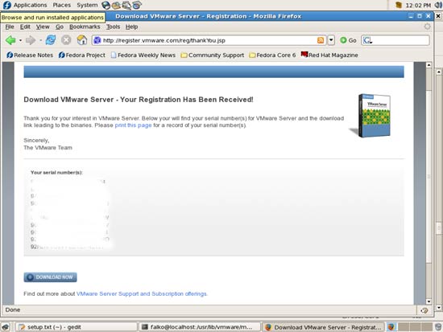Open Release Notes bookmark
Viewport: 443px width, 332px height.
[30, 55]
